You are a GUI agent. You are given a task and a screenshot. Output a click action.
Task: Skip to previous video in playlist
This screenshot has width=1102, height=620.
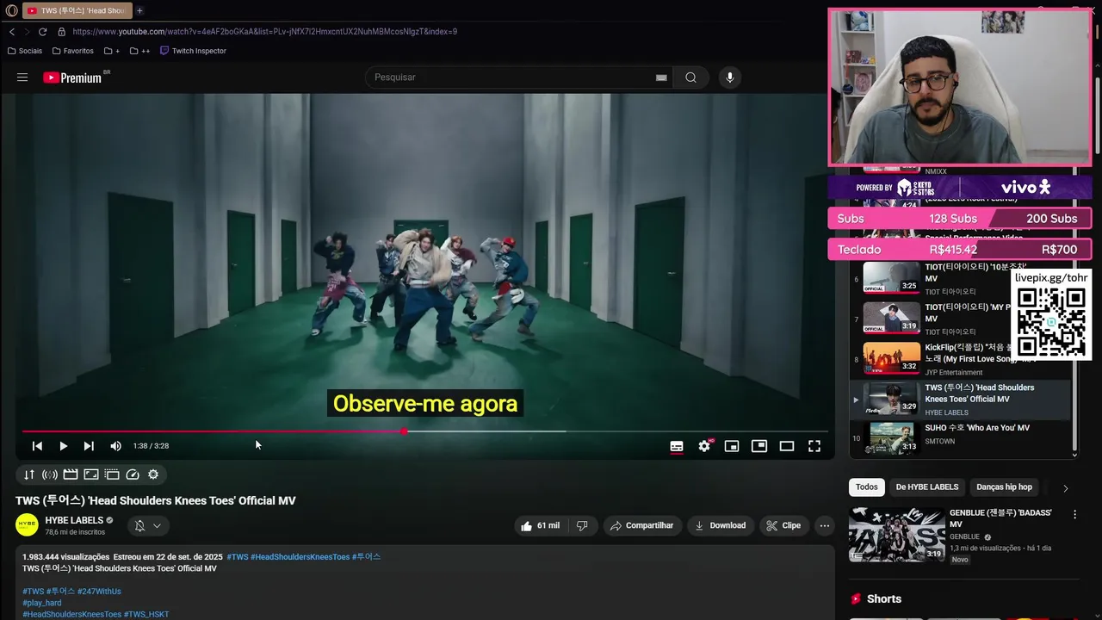click(37, 446)
